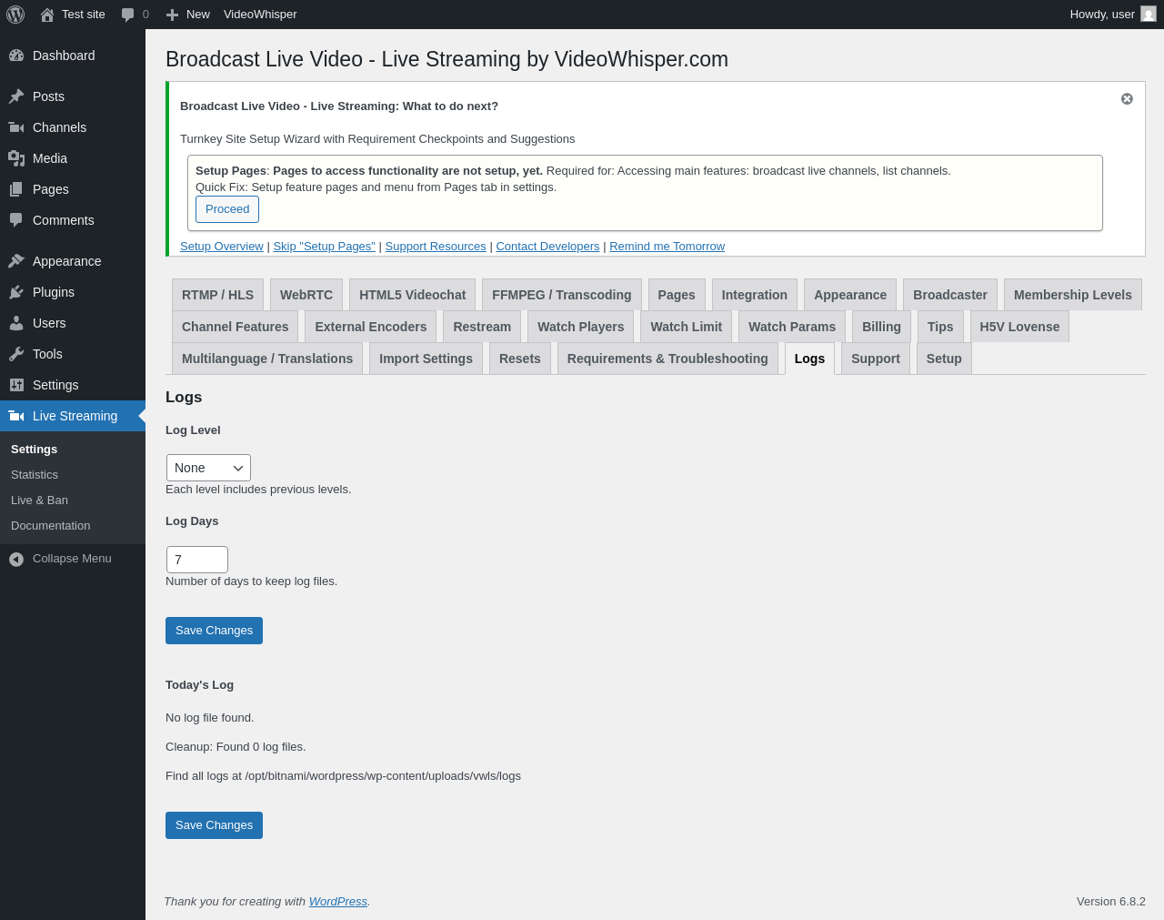
Task: Click Remind me Tomorrow link
Action: [667, 247]
